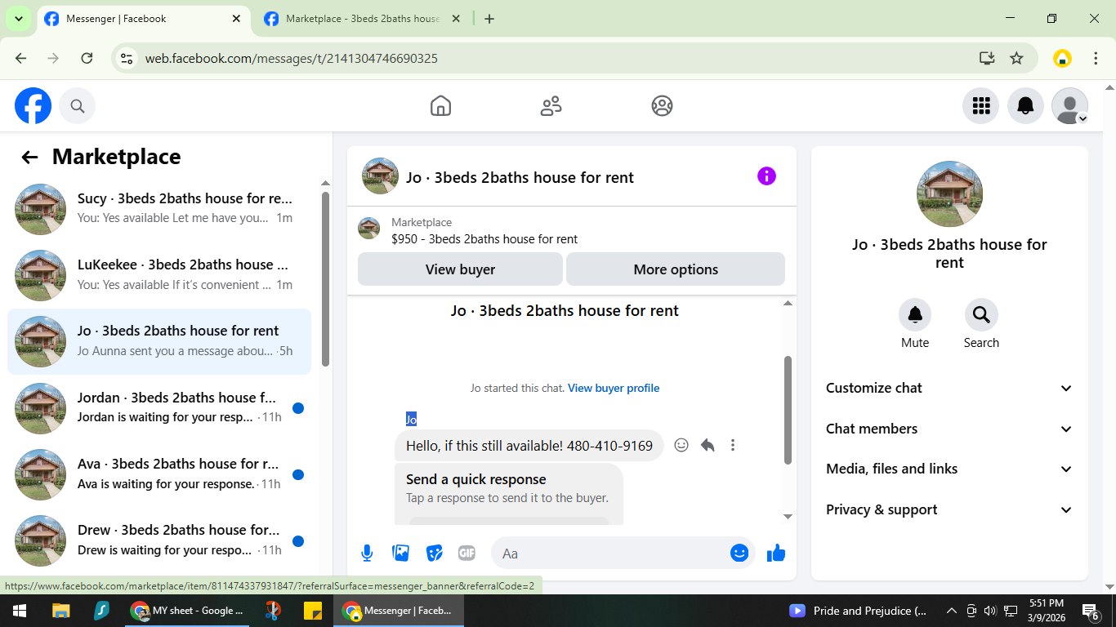The height and width of the screenshot is (627, 1116).
Task: Send a thumbs-up like
Action: [776, 554]
